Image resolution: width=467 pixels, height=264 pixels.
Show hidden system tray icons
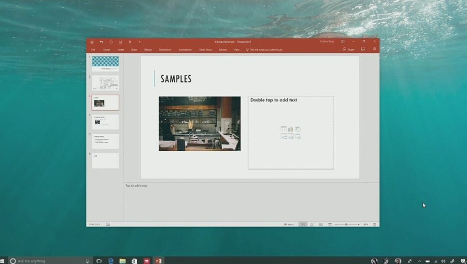tap(420, 261)
